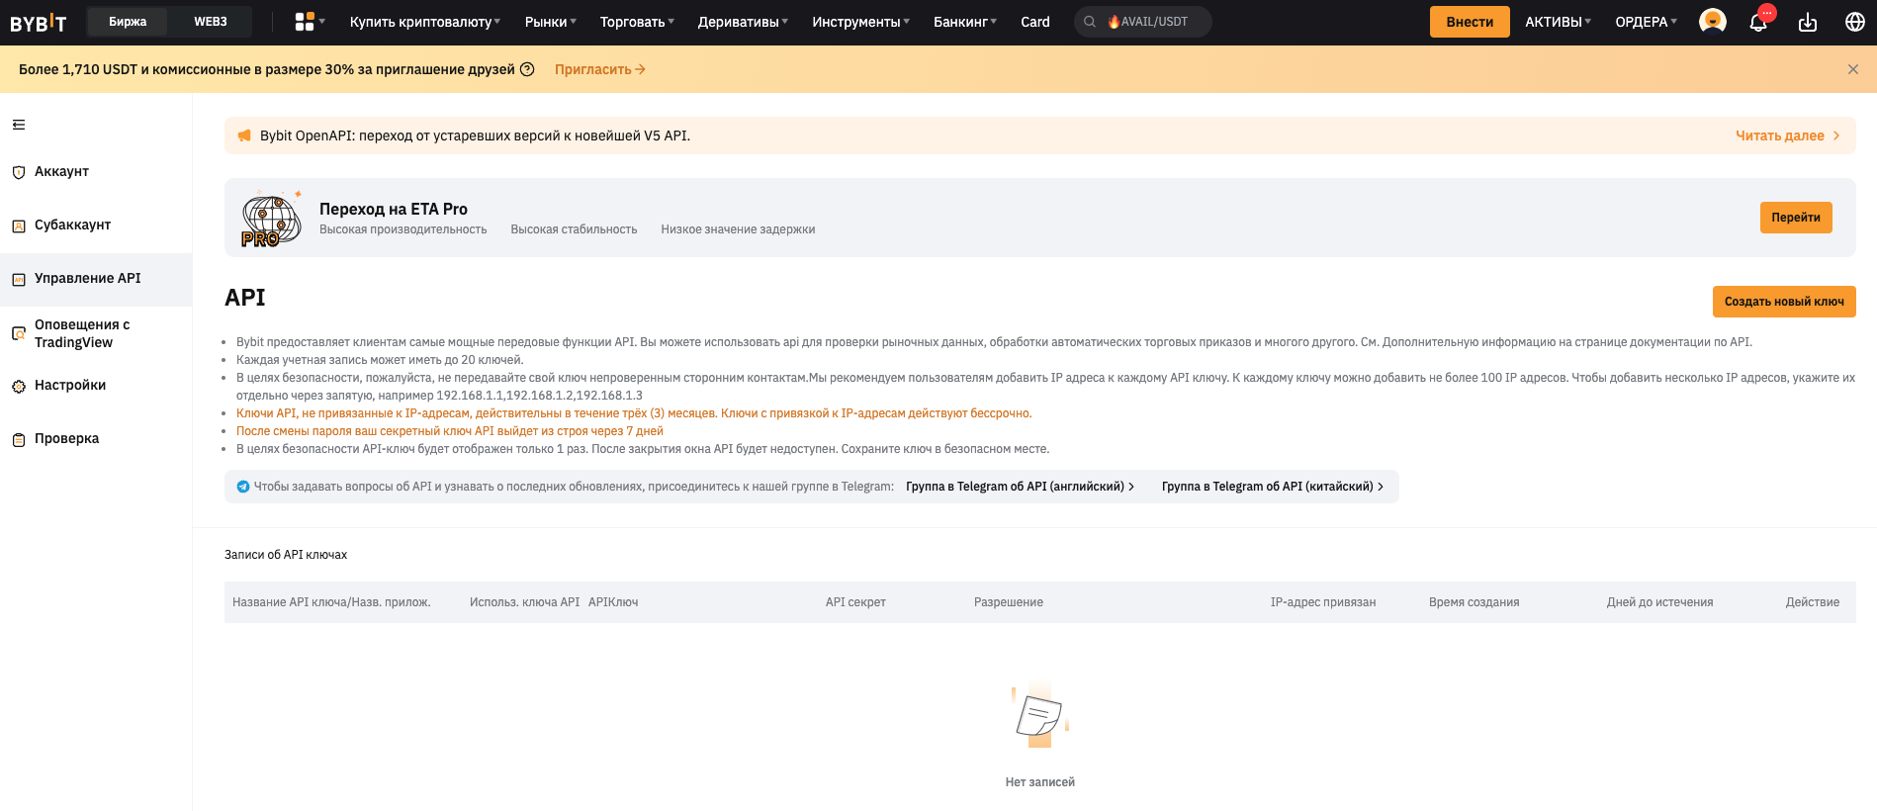1877x811 pixels.
Task: Switch to the WEB3 mode
Action: pyautogui.click(x=210, y=22)
